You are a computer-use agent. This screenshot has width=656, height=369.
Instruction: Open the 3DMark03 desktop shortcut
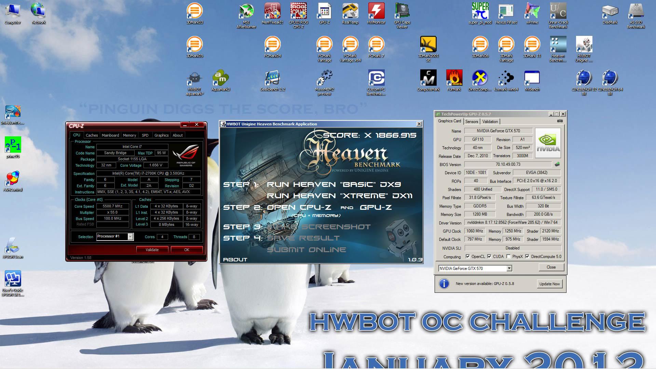click(x=194, y=14)
